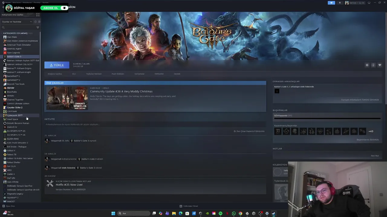Open the Topluluk Merkezi tab
The width and height of the screenshot is (387, 217).
(94, 74)
